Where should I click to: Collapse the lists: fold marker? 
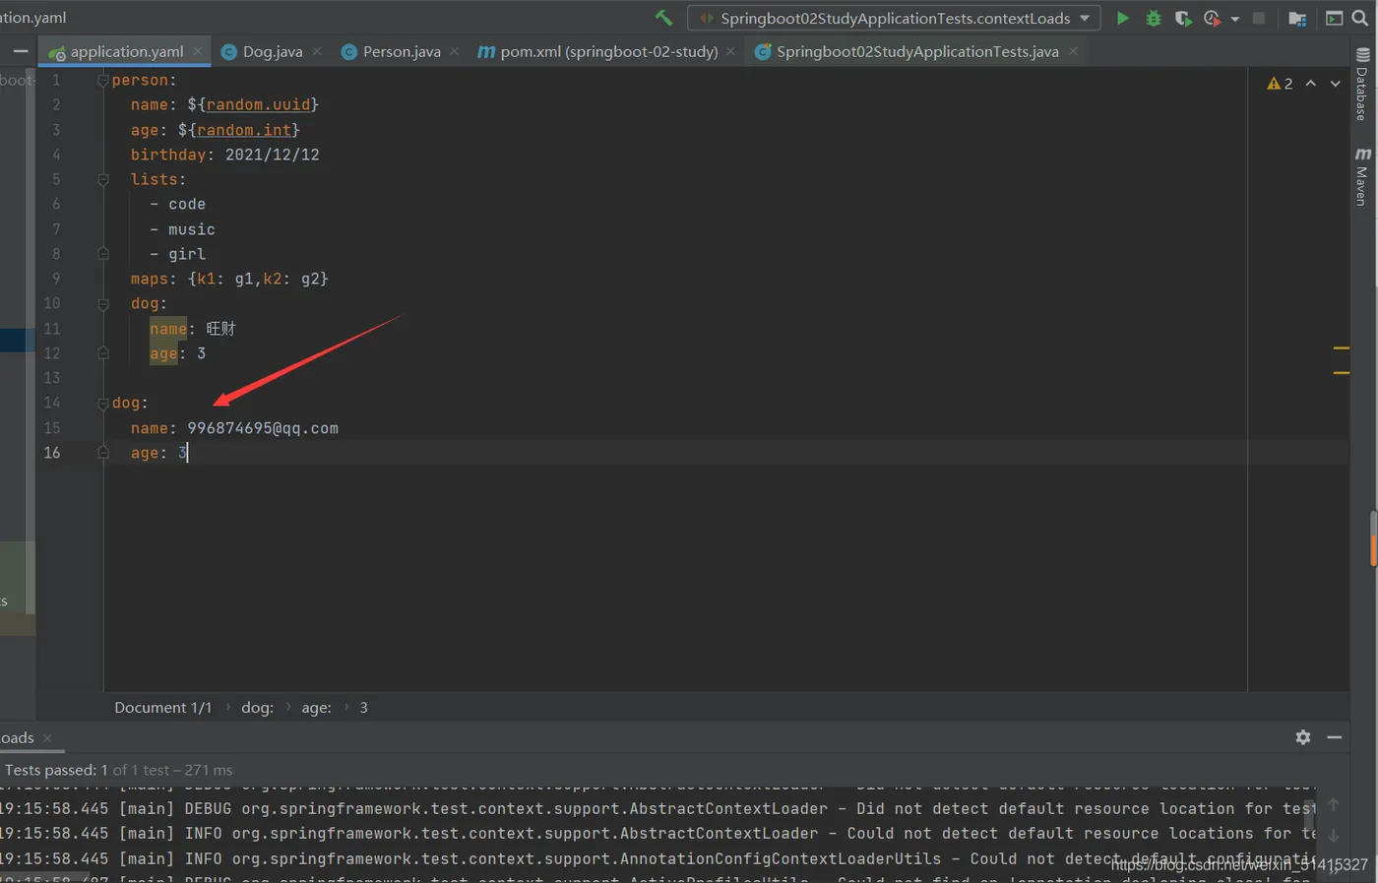102,180
